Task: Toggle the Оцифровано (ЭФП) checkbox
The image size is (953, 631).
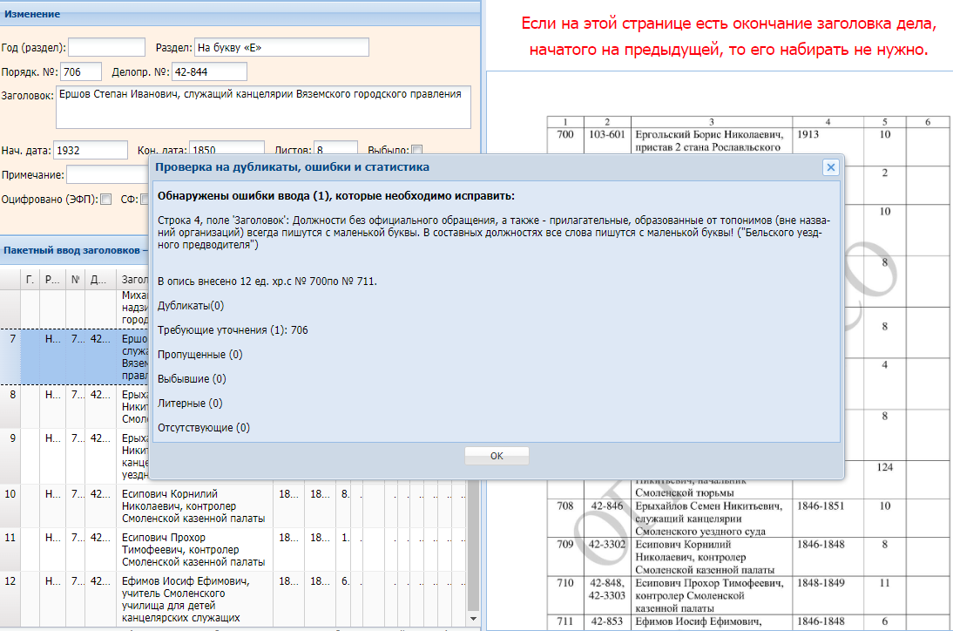Action: [105, 200]
